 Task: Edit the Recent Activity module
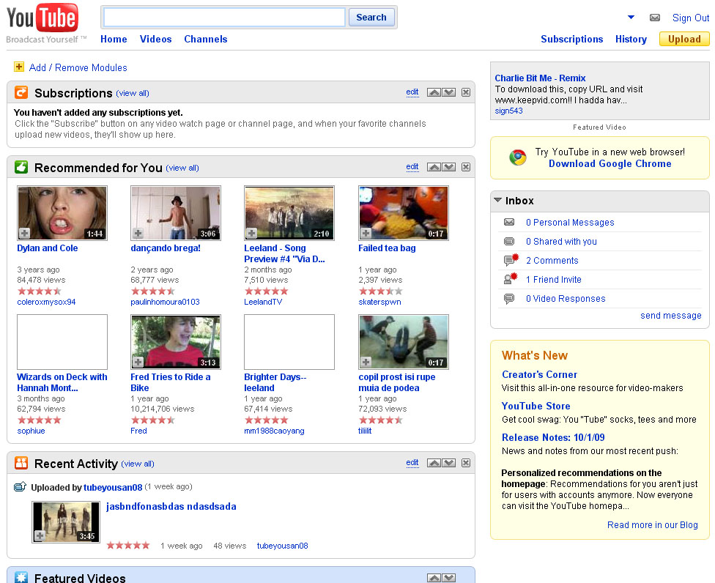pyautogui.click(x=412, y=463)
